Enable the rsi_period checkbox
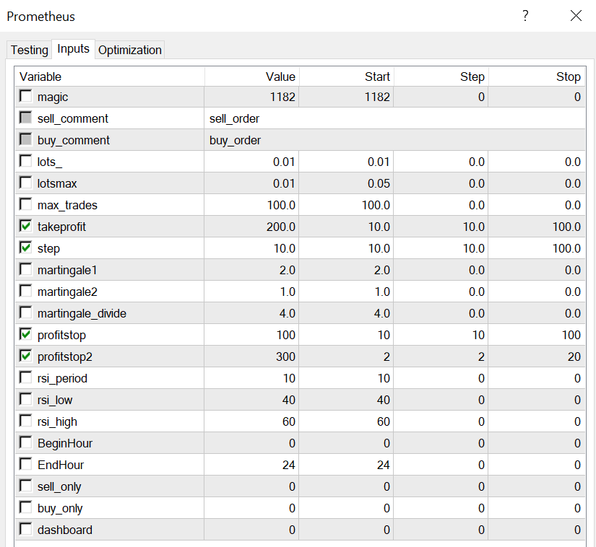The width and height of the screenshot is (596, 547). point(26,377)
